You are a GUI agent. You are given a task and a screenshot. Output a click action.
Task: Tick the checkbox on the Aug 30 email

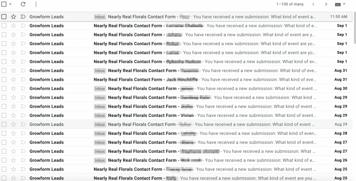point(4,88)
